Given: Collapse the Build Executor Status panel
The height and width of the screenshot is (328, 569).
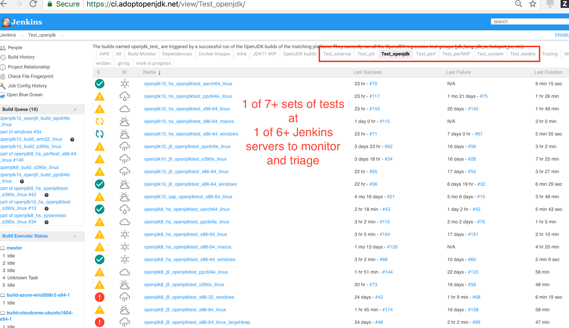Looking at the screenshot, I should pyautogui.click(x=75, y=236).
